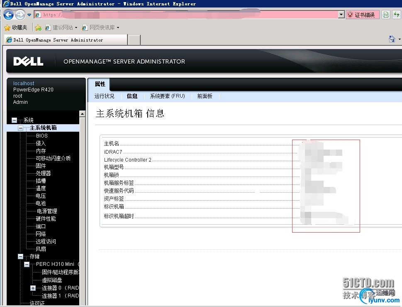Select 系统 root tree item
The image size is (402, 307).
click(x=29, y=120)
